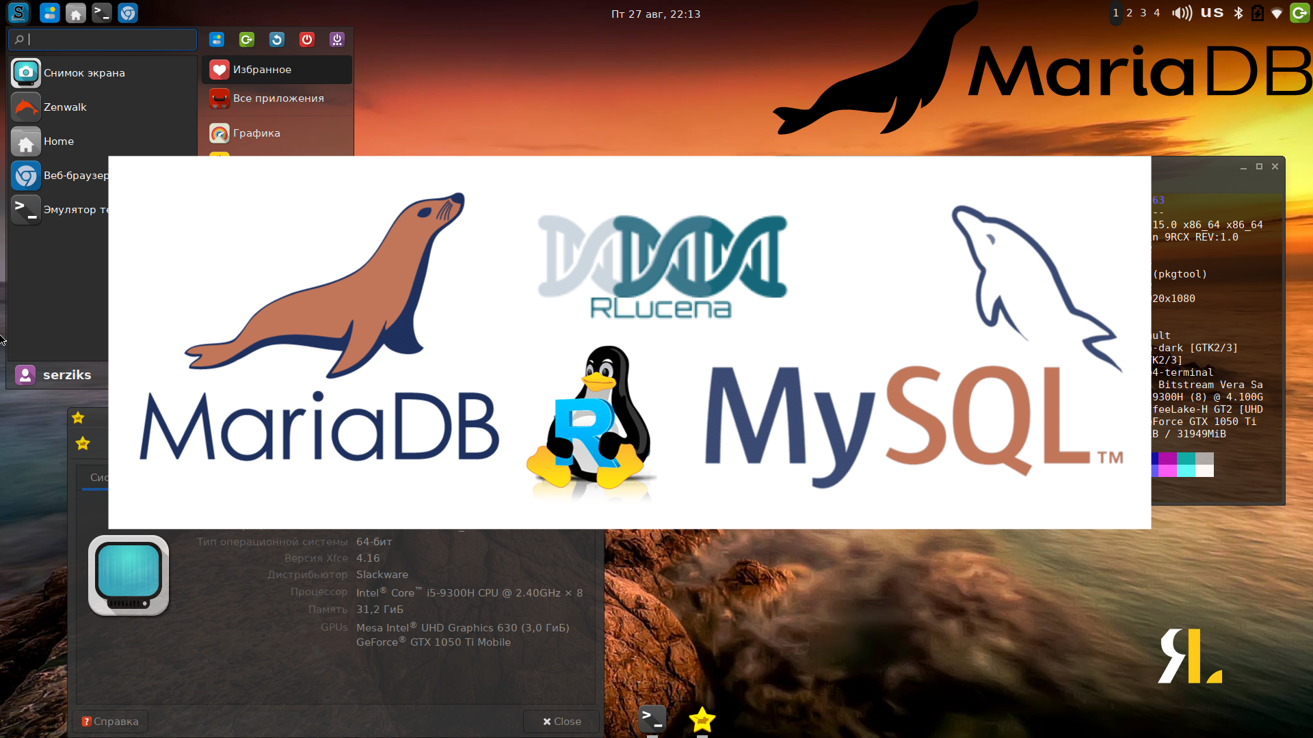Click cyan color block in terminal output
The width and height of the screenshot is (1313, 738).
[1186, 465]
